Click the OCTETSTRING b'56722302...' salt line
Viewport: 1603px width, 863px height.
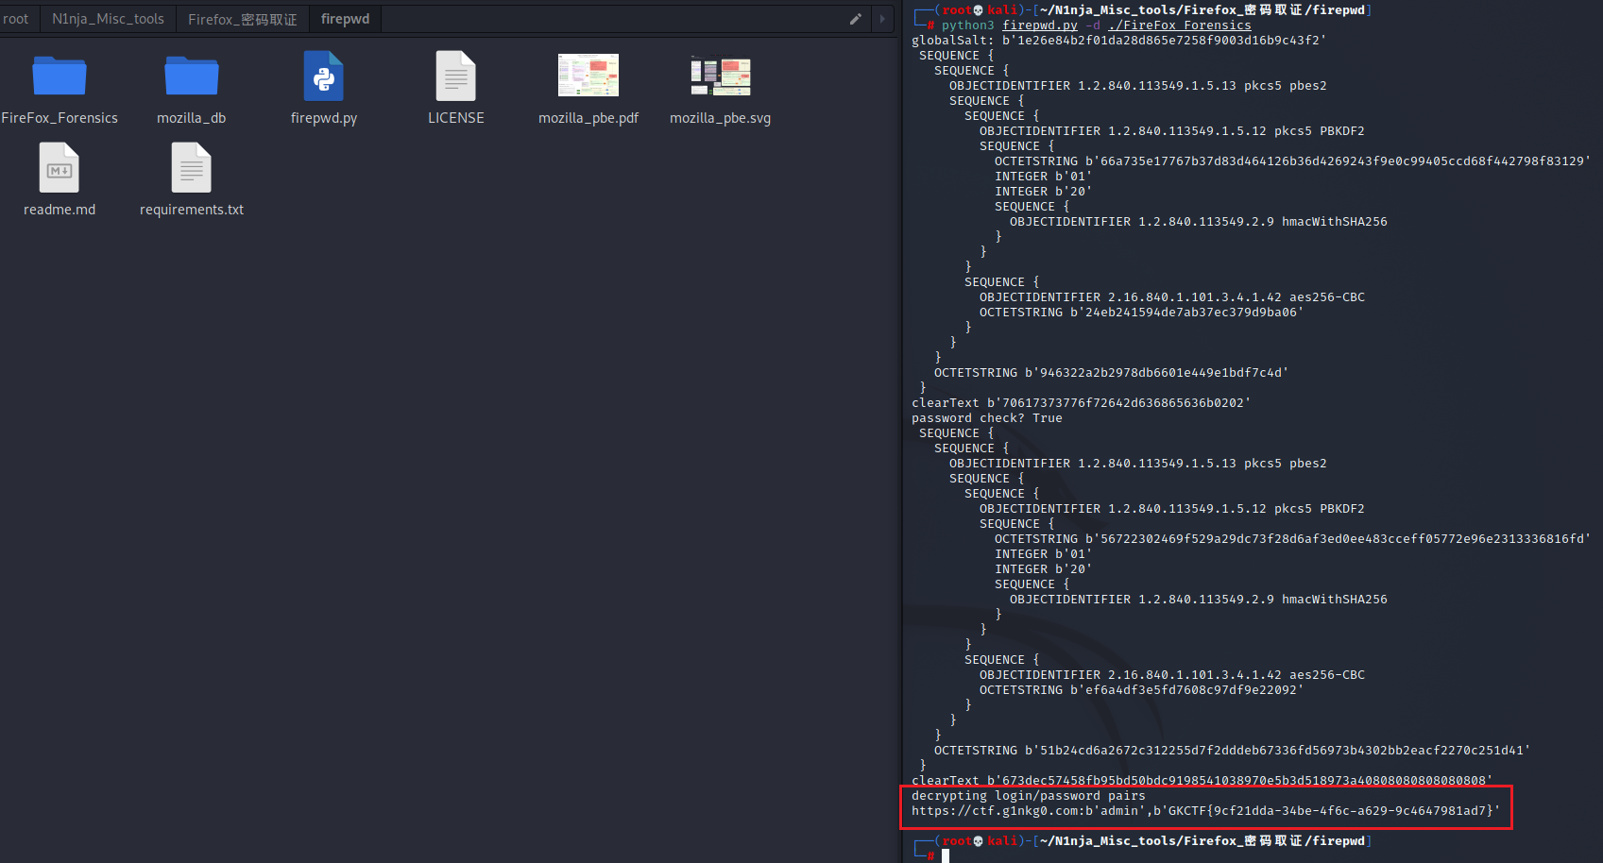[1292, 539]
